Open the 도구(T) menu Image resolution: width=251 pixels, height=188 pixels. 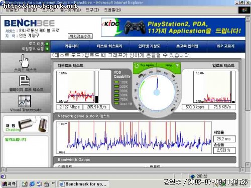click(x=92, y=10)
